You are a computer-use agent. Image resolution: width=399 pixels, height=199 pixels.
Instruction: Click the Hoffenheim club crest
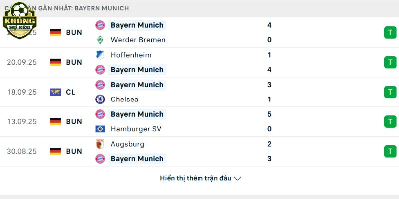(100, 55)
